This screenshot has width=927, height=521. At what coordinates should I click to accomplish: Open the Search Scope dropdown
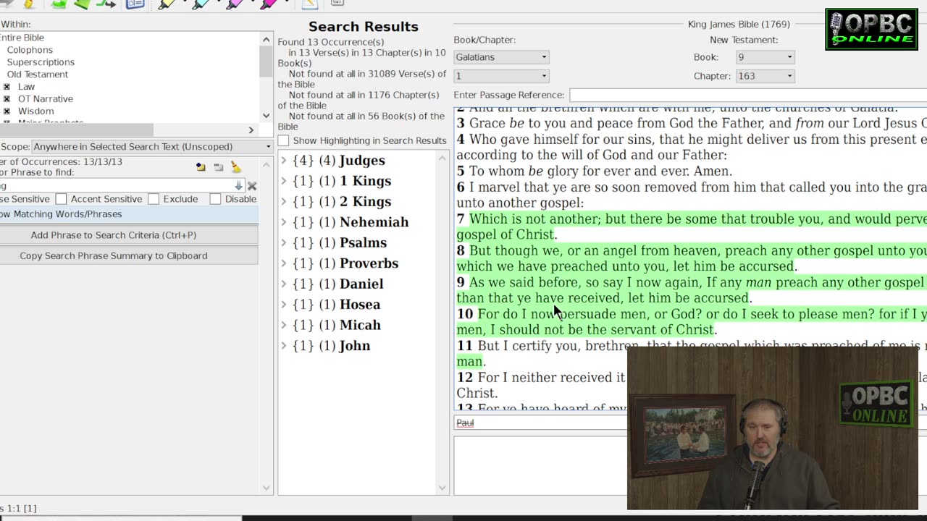pos(152,146)
